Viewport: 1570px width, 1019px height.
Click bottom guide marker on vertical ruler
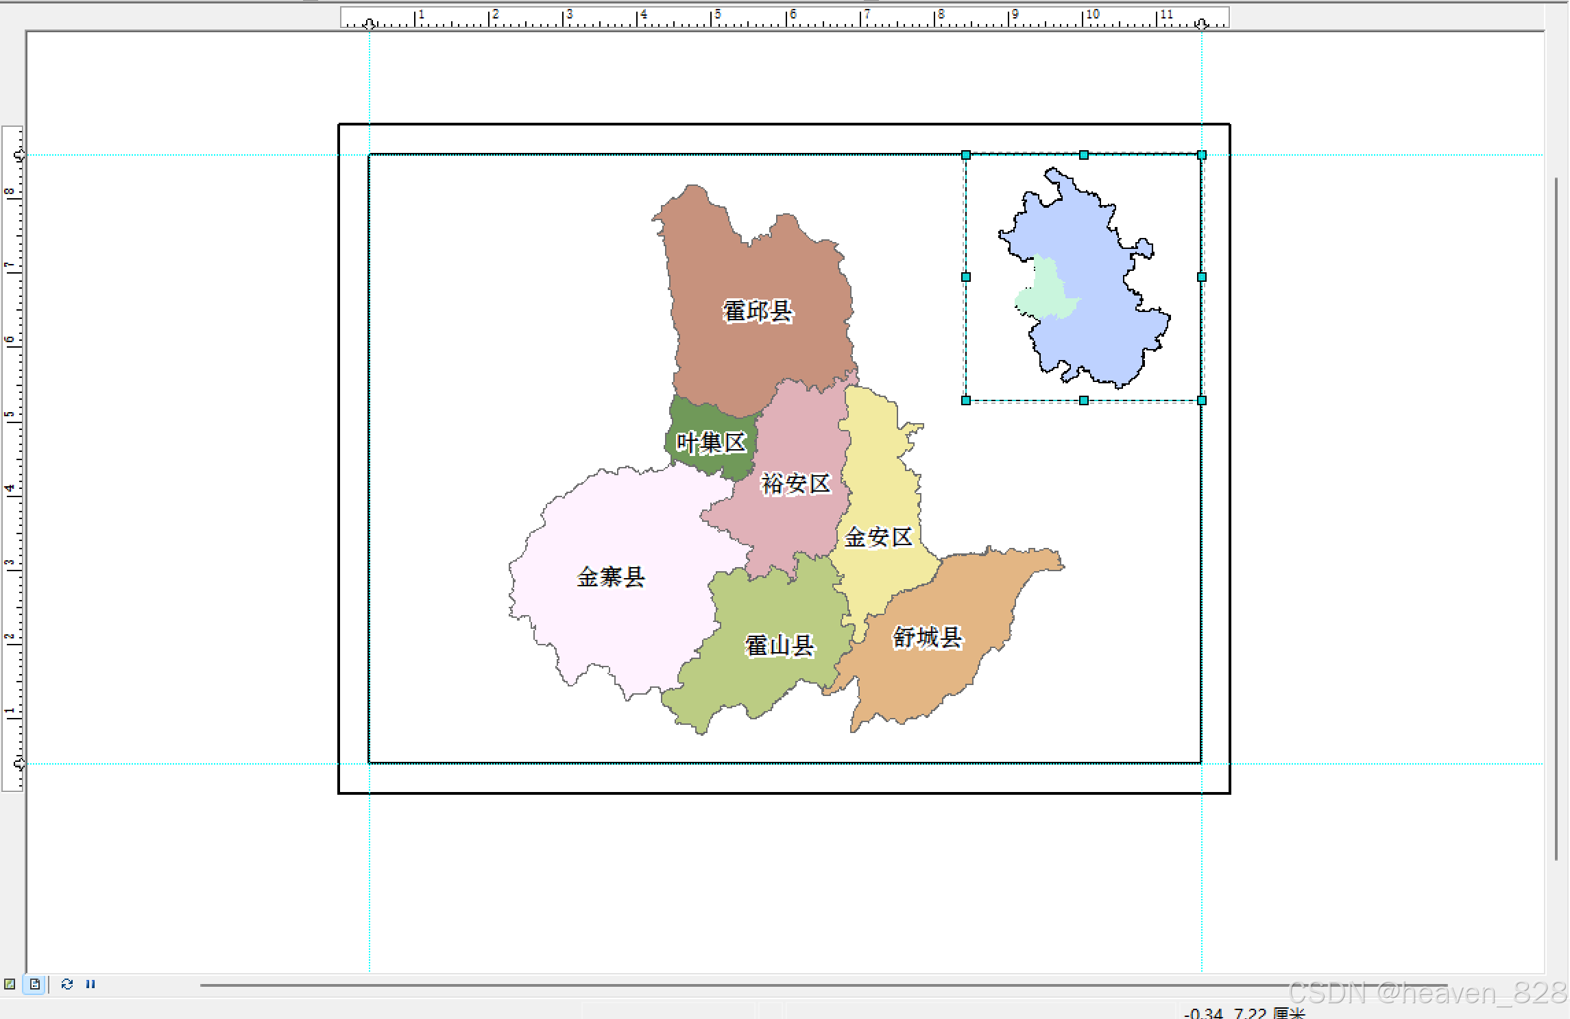tap(20, 763)
